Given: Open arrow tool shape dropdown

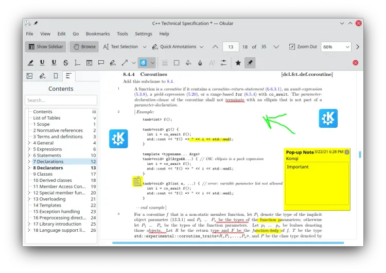Looking at the screenshot, I should click(x=134, y=63).
